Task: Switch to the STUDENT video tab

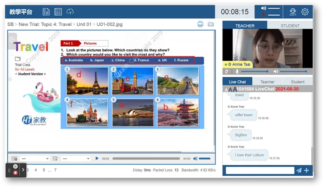Action: pyautogui.click(x=290, y=26)
